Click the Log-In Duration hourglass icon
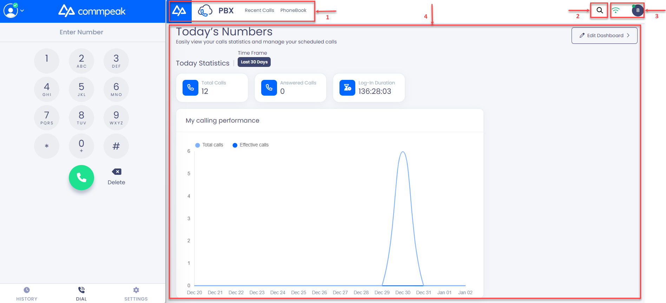Viewport: 666px width, 303px height. [x=347, y=88]
